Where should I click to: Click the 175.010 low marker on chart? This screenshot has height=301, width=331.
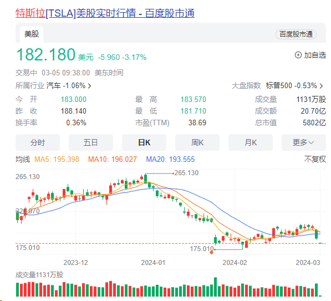(202, 249)
